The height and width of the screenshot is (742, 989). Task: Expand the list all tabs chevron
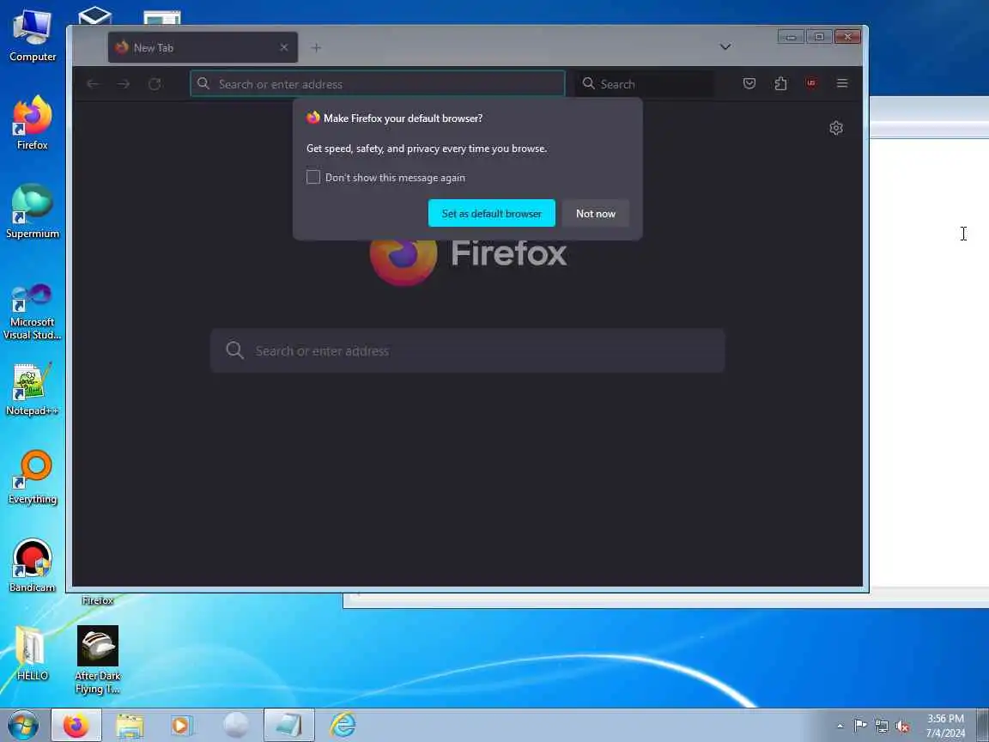click(725, 46)
